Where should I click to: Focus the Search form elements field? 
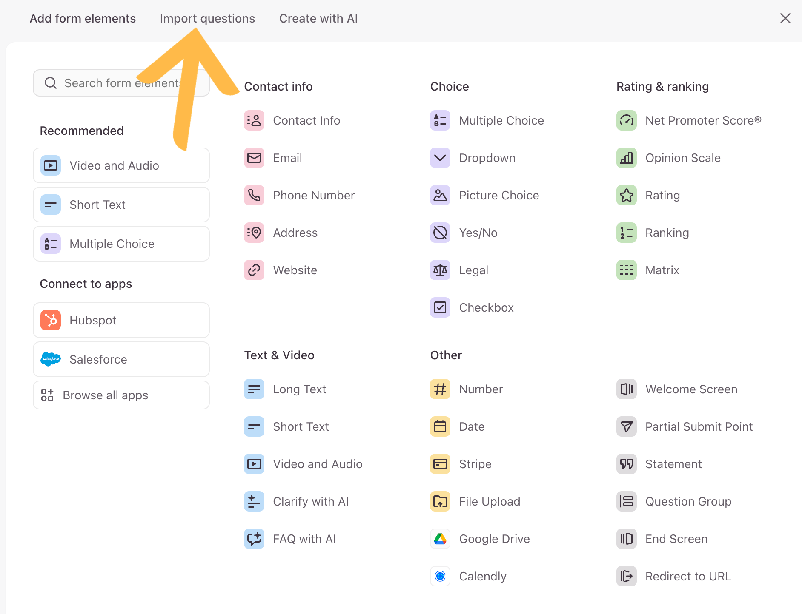coord(106,83)
